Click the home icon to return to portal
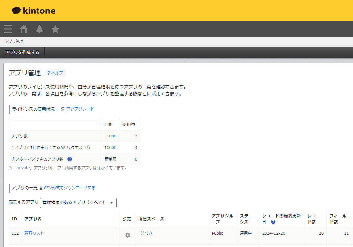353x247 pixels. point(23,29)
